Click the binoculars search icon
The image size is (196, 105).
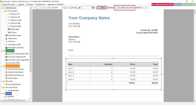tap(93, 8)
